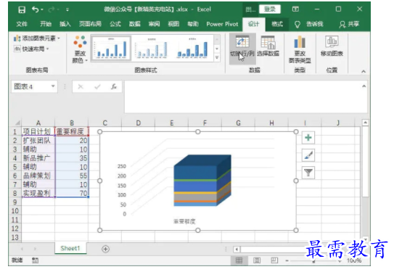Click cell containing 重要程度 header
This screenshot has width=394, height=272.
tap(72, 131)
